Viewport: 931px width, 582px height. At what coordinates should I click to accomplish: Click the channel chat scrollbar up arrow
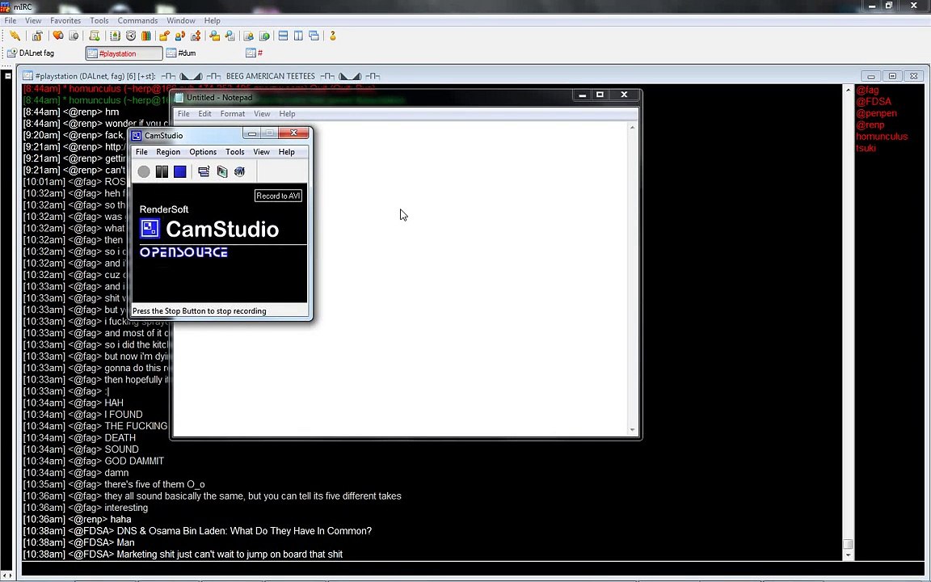(x=848, y=90)
